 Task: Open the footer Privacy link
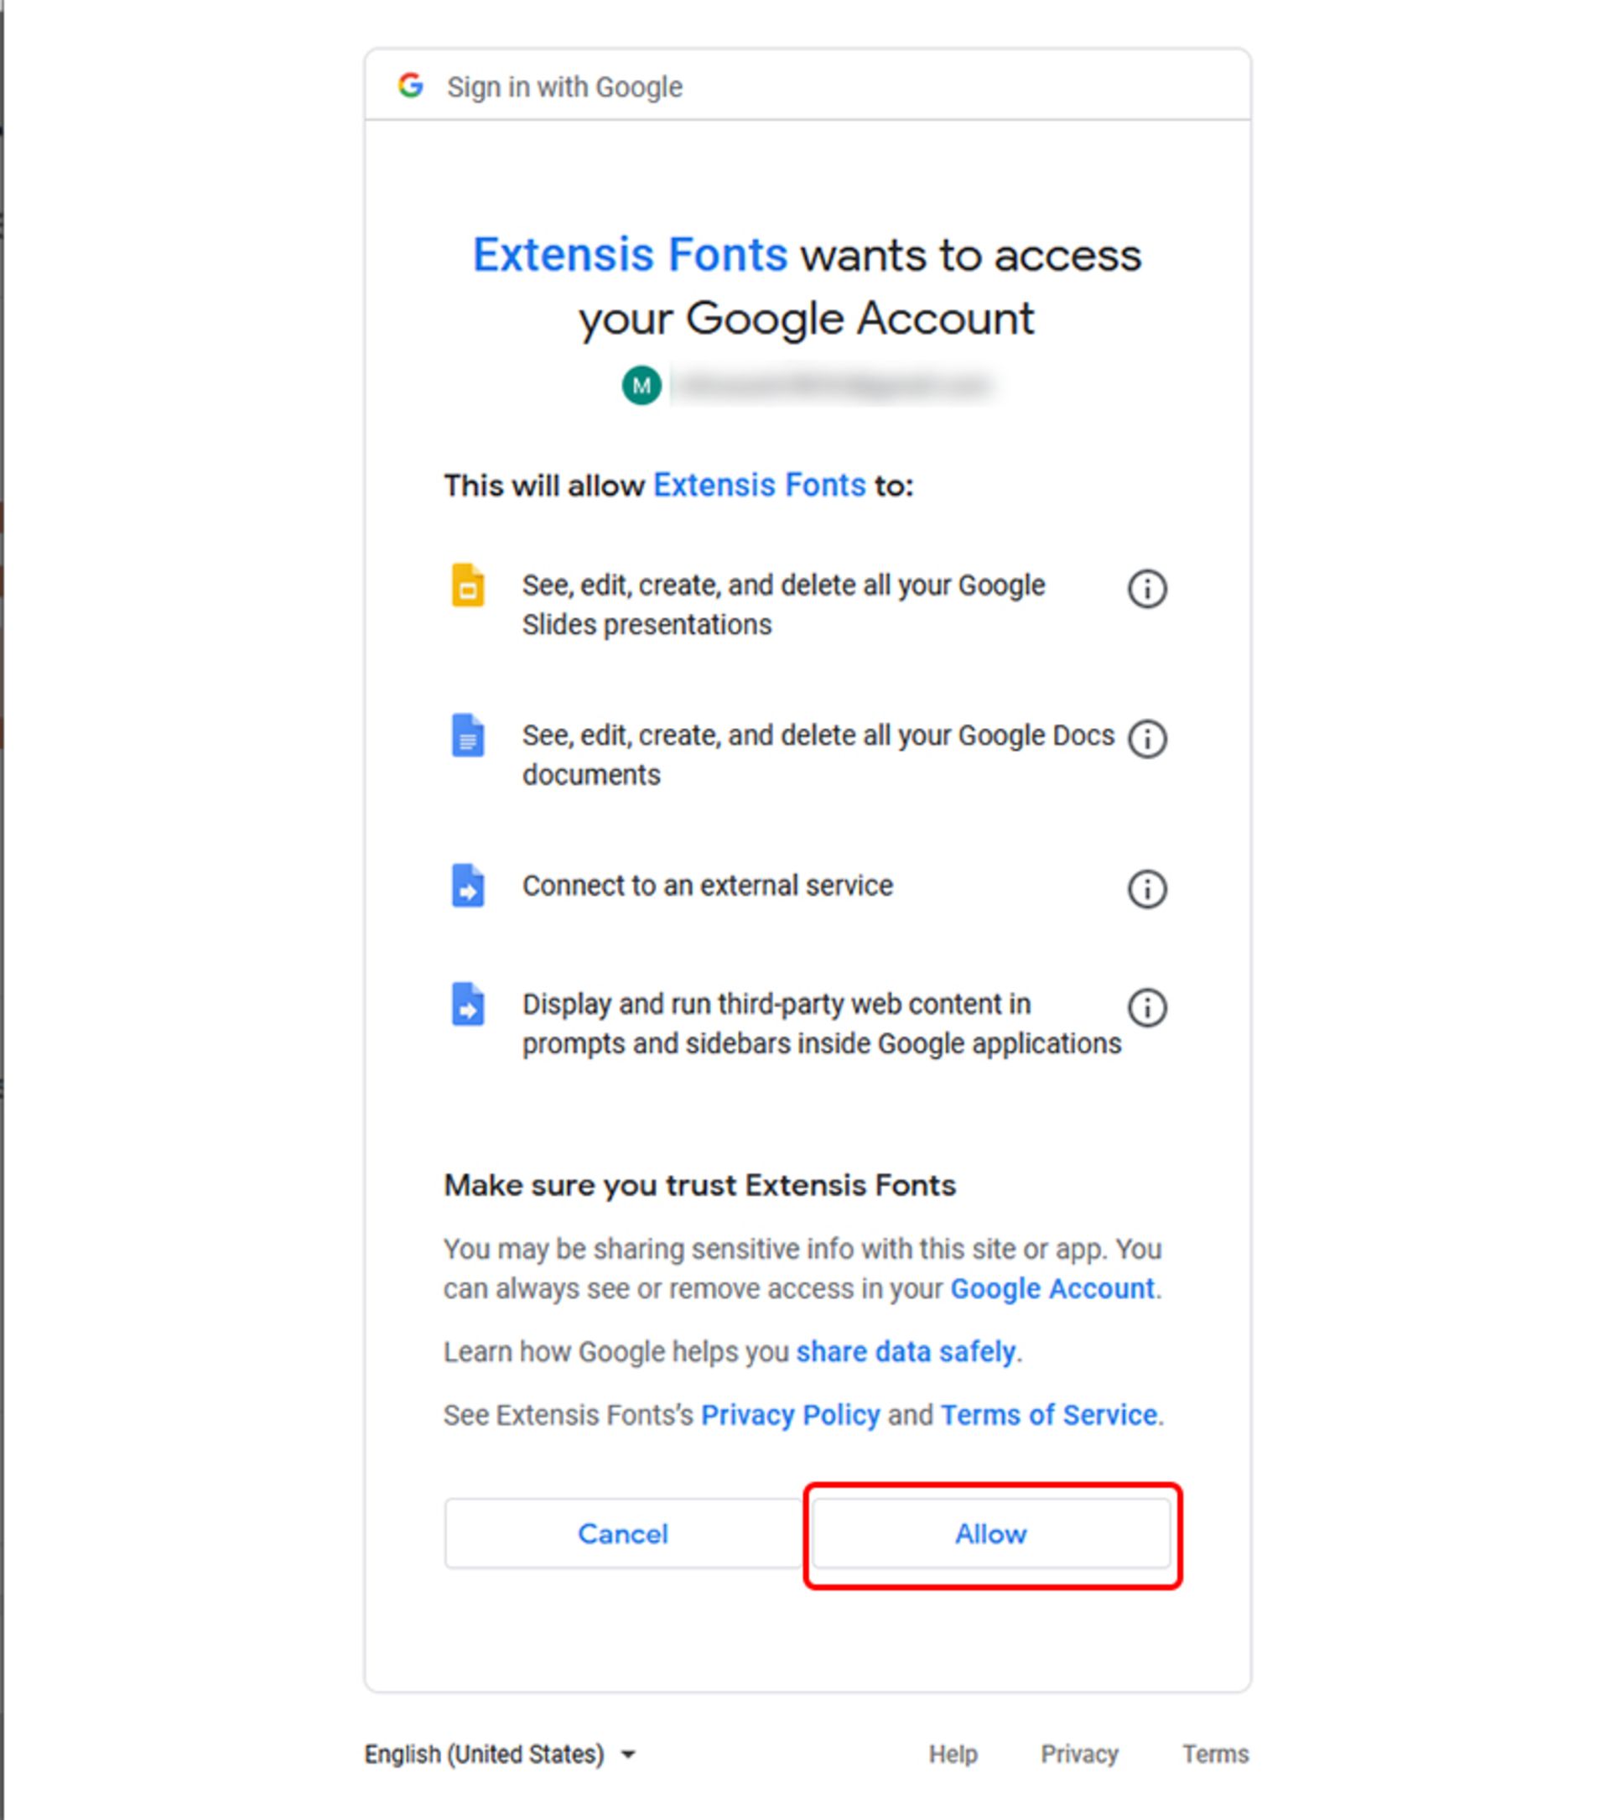[1078, 1754]
